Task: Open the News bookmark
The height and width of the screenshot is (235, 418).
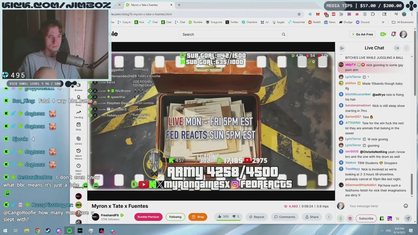Action: [x=330, y=22]
